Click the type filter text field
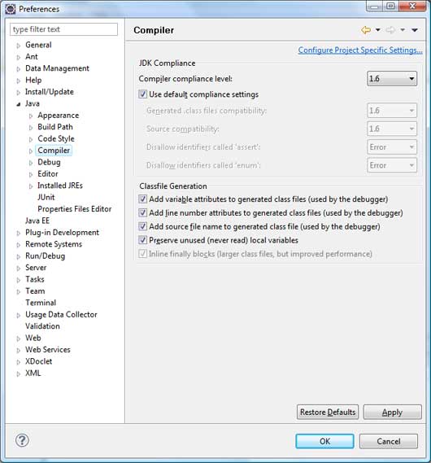The height and width of the screenshot is (463, 431). (63, 29)
